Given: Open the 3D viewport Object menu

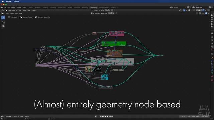Looking at the screenshot, I should pos(34,10).
